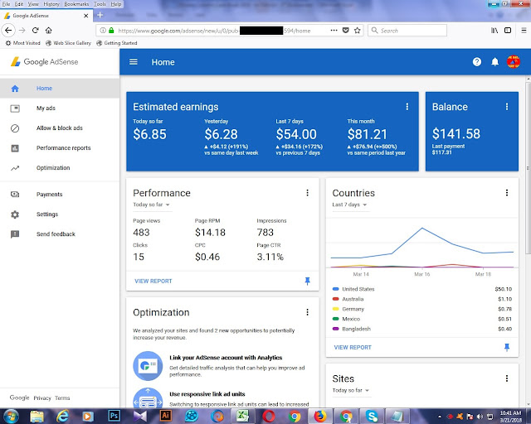This screenshot has height=424, width=531.
Task: Open the Web Slice Gallery bookmark
Action: pyautogui.click(x=68, y=43)
